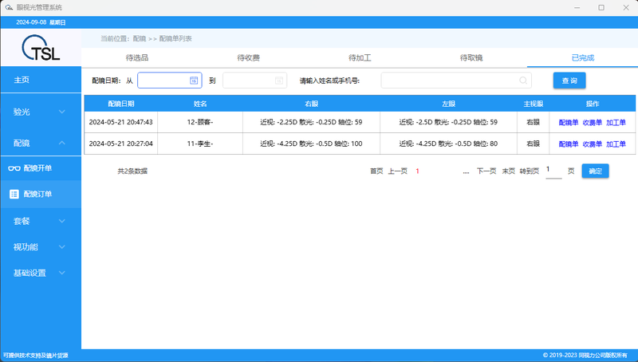Click the search magnifier icon in the name field
Screen dimensions: 638x362
(x=523, y=81)
